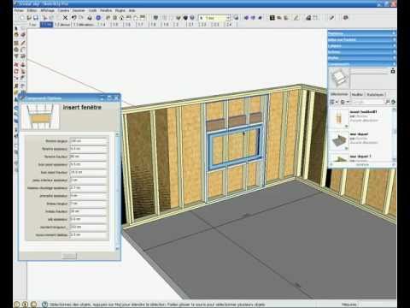Open Model Info blue round icon
Image resolution: width=410 pixels, height=308 pixels.
click(98, 18)
